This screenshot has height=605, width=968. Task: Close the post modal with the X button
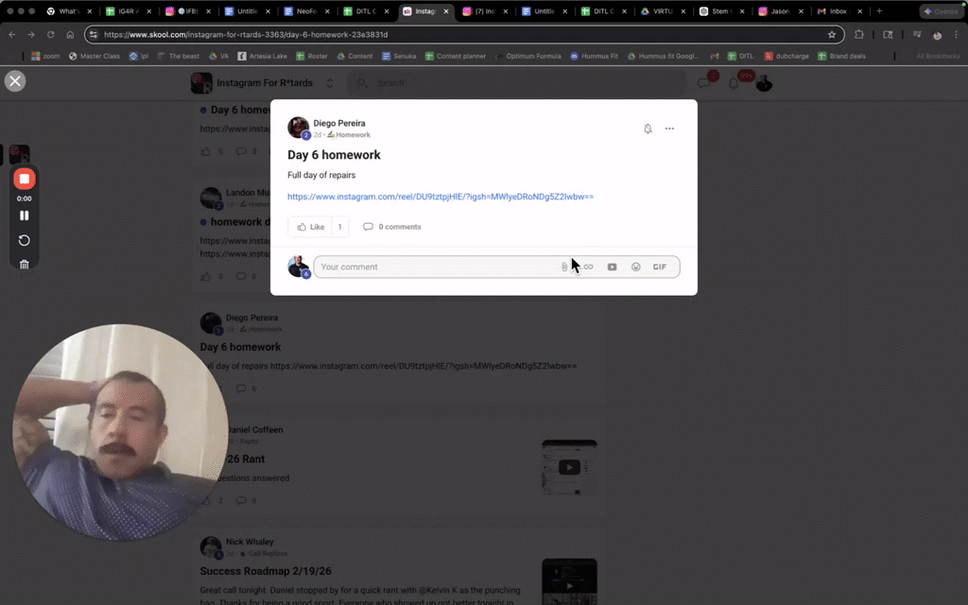(x=15, y=81)
